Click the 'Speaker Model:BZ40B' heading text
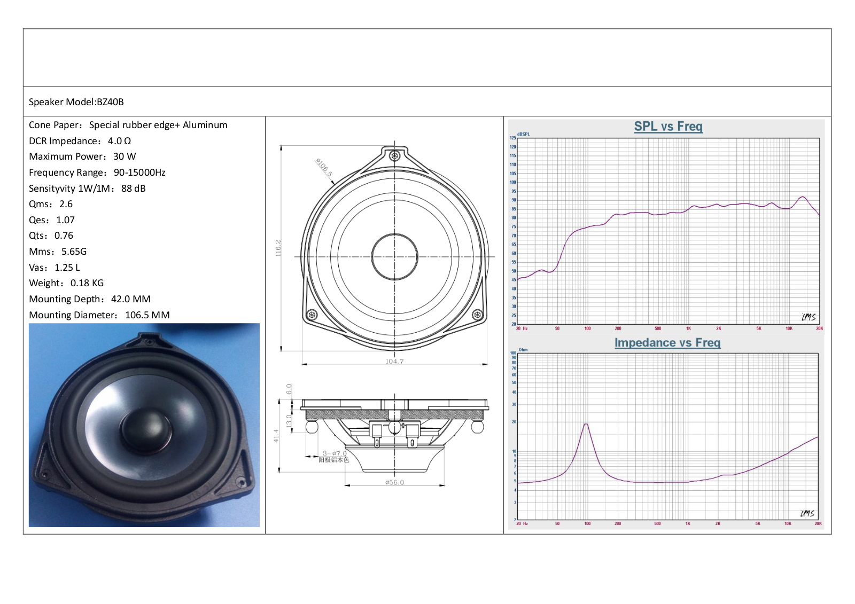The width and height of the screenshot is (855, 604). click(76, 102)
